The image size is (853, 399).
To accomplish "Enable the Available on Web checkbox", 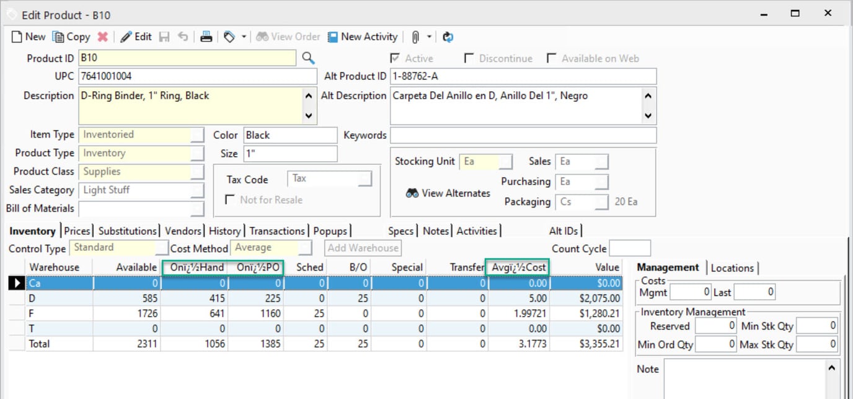I will tap(551, 58).
